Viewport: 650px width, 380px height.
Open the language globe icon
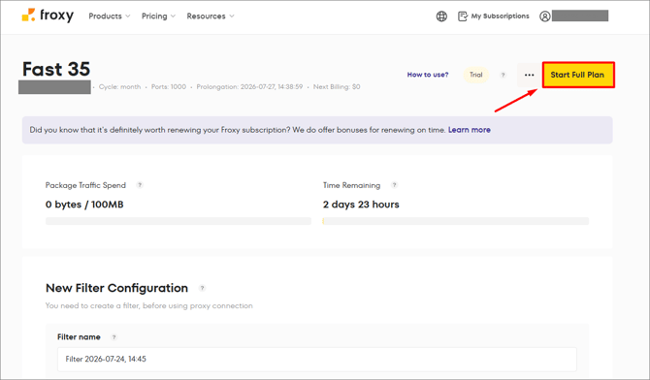(x=441, y=16)
